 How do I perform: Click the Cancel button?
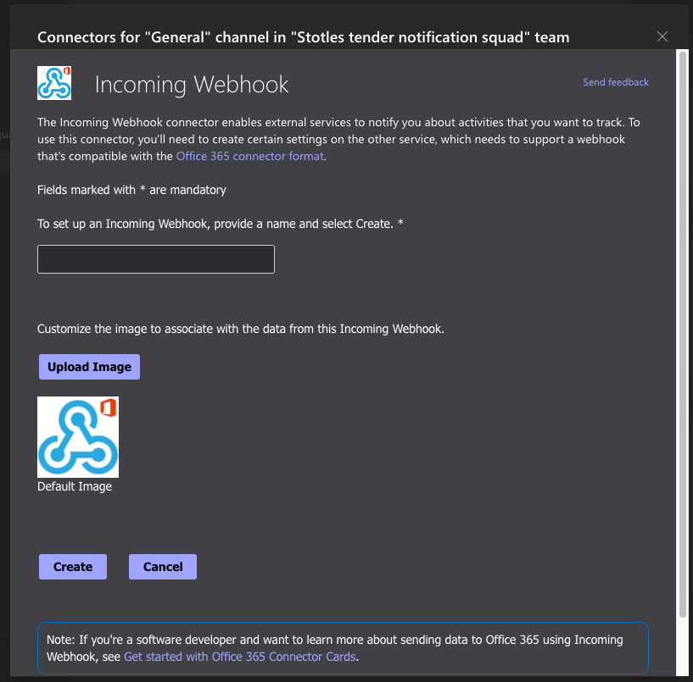[x=163, y=567]
